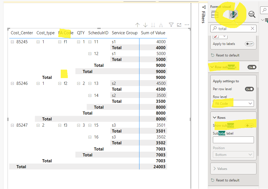Click the Cost_Center column header
Viewport: 268px width, 189px height.
click(22, 33)
